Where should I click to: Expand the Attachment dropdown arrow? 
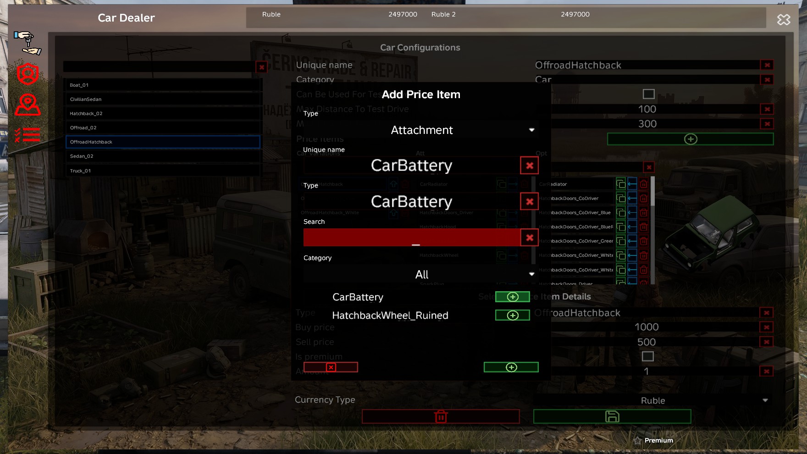(x=532, y=130)
